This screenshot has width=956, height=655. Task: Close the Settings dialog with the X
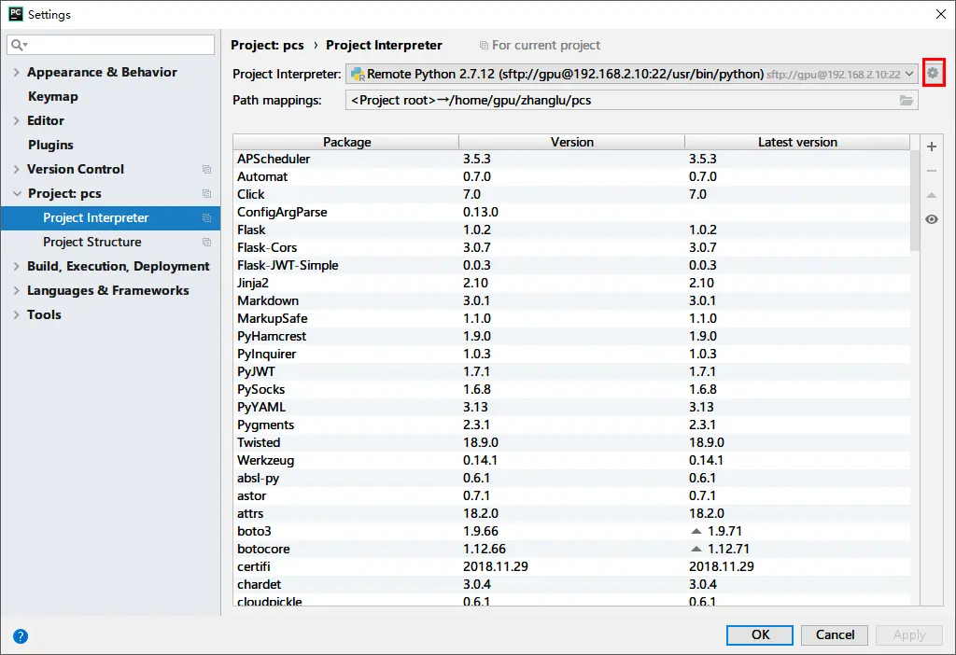(941, 14)
